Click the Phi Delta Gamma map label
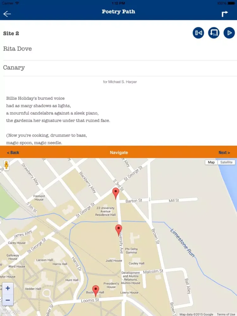This screenshot has width=237, height=316. 131,251
